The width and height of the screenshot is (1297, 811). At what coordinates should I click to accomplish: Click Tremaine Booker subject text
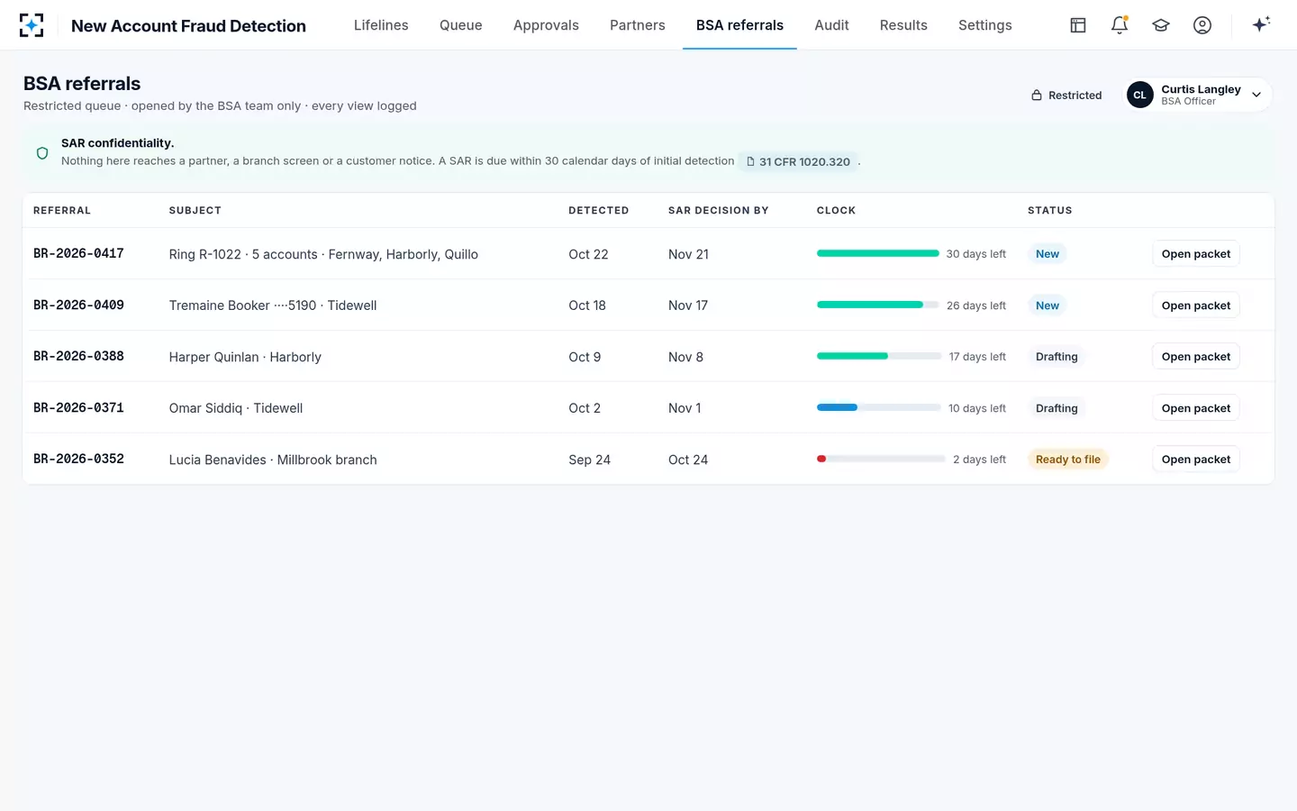pos(273,305)
